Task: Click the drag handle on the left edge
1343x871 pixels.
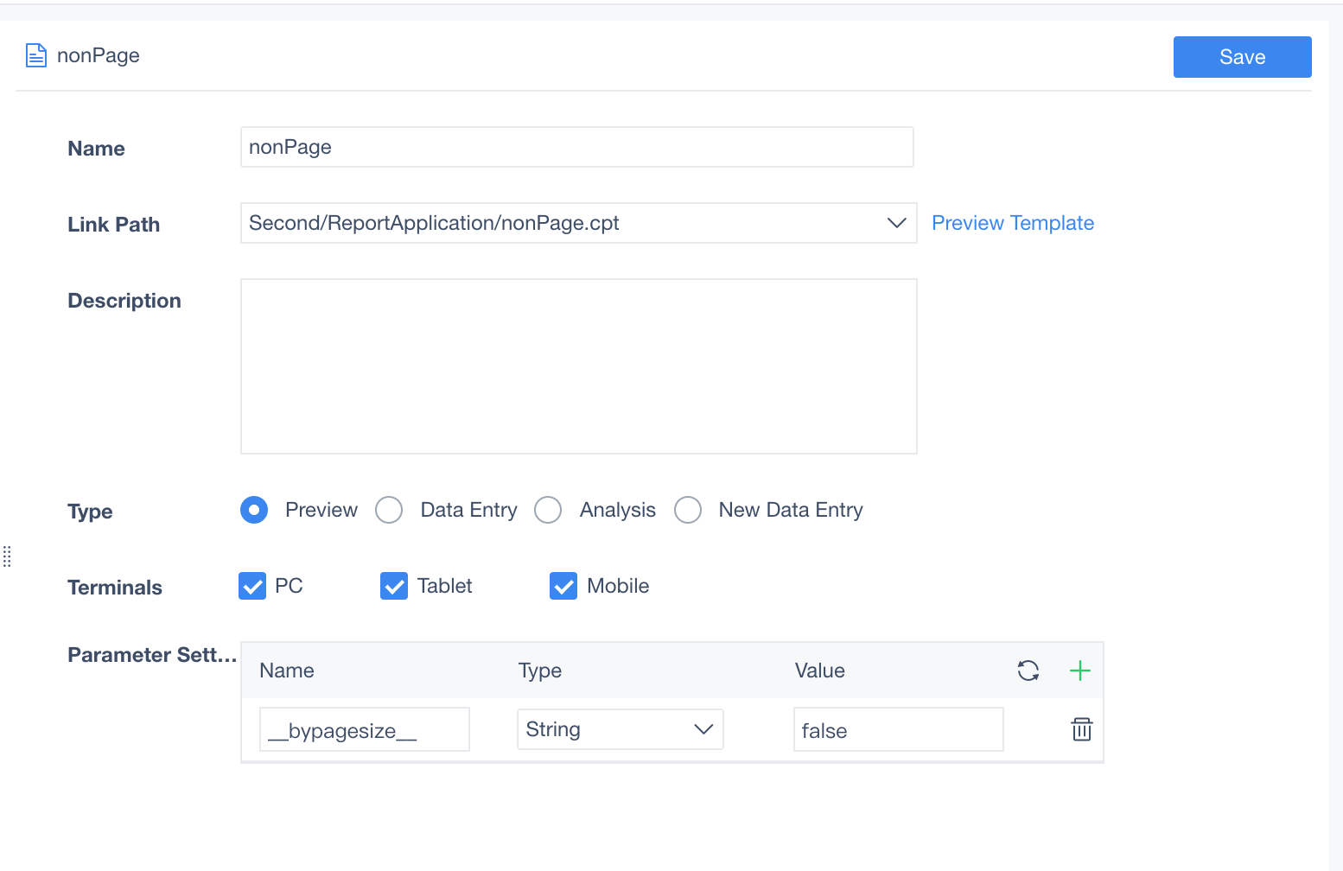Action: [x=7, y=556]
